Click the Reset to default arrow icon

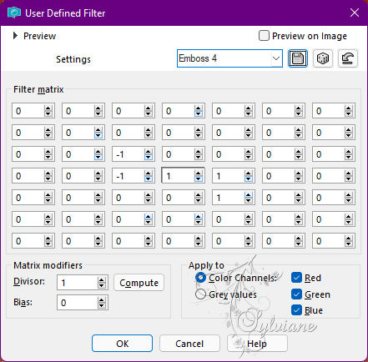coord(348,58)
